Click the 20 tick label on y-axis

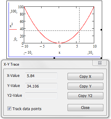click(x=22, y=36)
